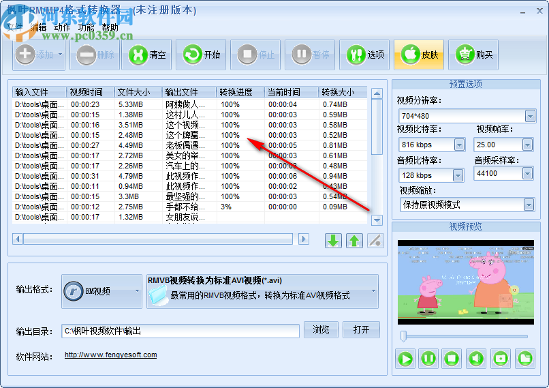Click the horizontal scrollbar left arrow
The width and height of the screenshot is (549, 388).
[x=18, y=239]
